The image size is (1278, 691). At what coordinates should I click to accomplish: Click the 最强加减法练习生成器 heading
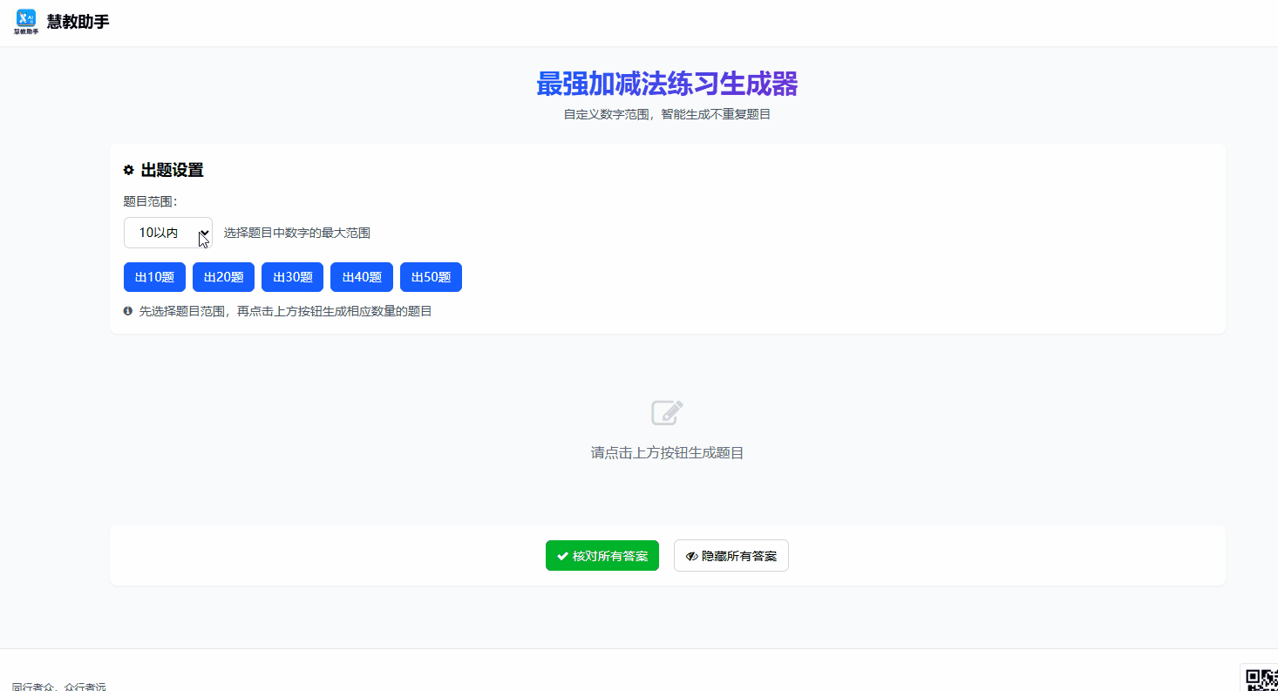[667, 85]
